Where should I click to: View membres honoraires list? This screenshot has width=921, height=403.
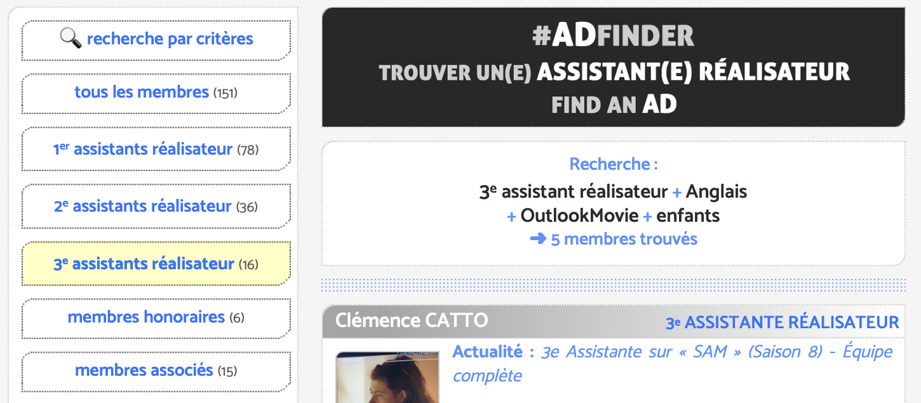156,317
